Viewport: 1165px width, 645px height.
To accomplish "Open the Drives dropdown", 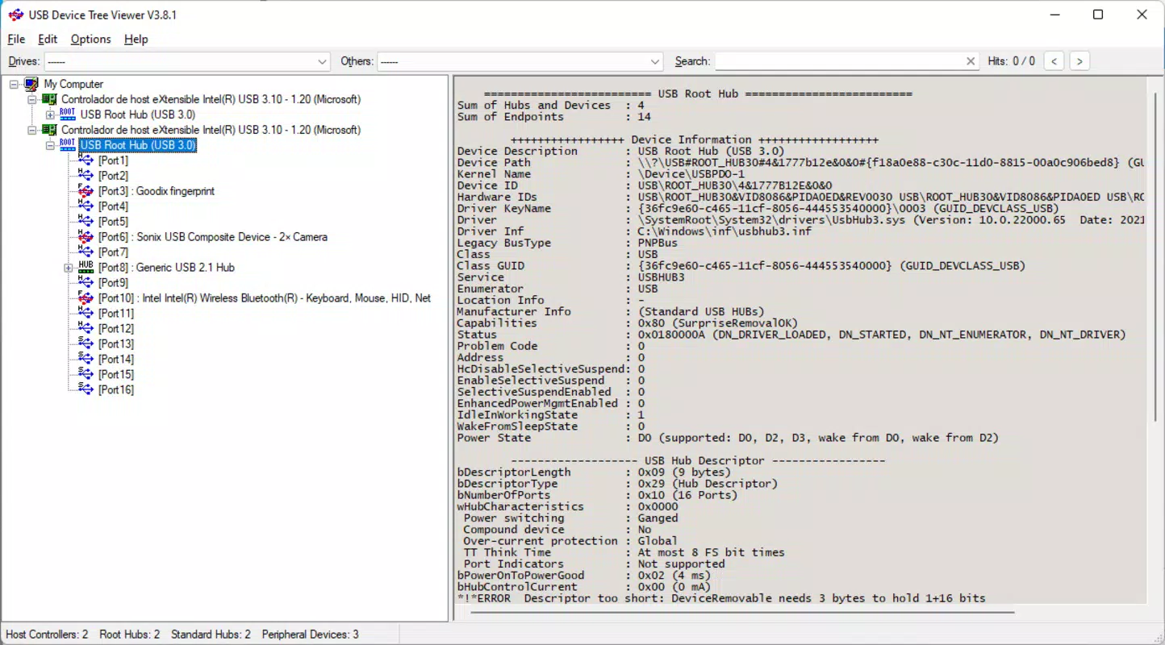I will click(323, 61).
